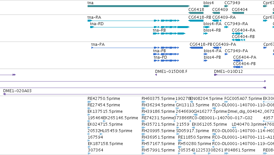Select the RH57167.5prime EST
This screenshot has width=274, height=155.
click(143, 147)
